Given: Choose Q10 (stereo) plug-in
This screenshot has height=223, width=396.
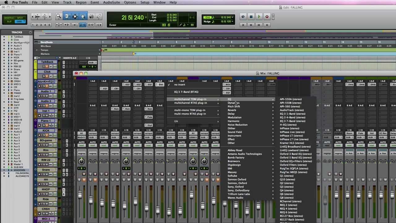Looking at the screenshot, I should pos(287,179).
